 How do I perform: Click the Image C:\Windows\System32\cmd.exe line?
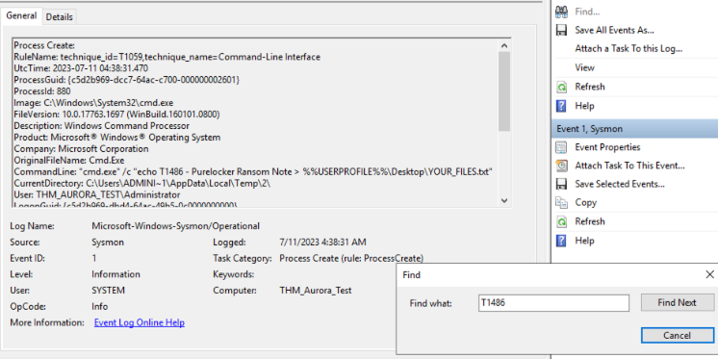(93, 103)
